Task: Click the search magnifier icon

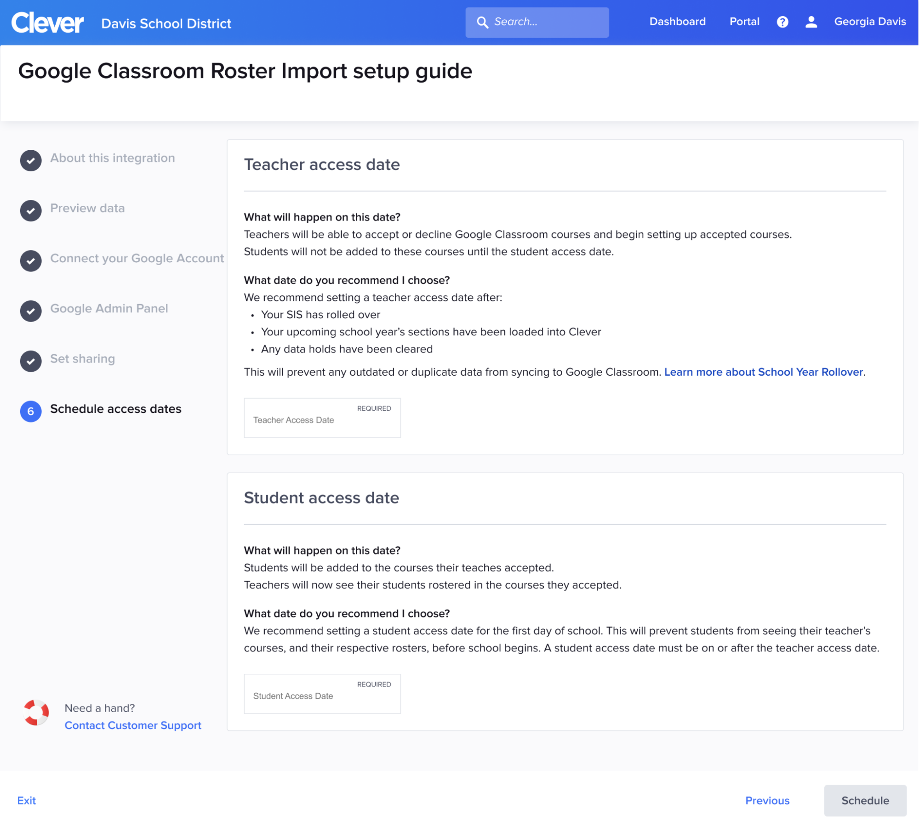Action: [482, 22]
